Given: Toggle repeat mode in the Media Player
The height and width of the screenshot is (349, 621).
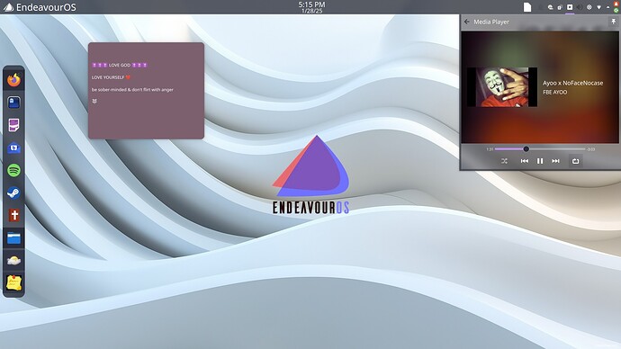Looking at the screenshot, I should click(x=575, y=161).
